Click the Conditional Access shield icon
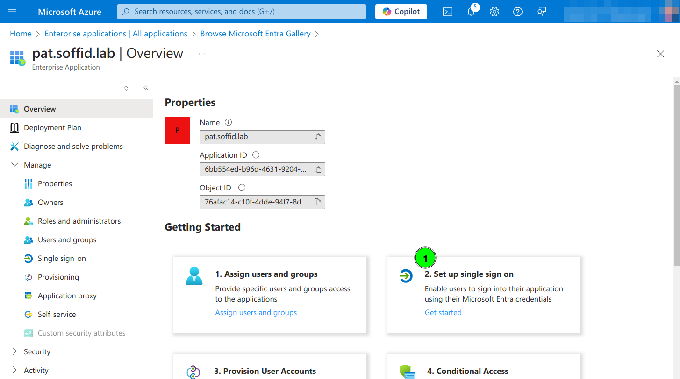Screen dimensions: 680x379 (x=408, y=372)
